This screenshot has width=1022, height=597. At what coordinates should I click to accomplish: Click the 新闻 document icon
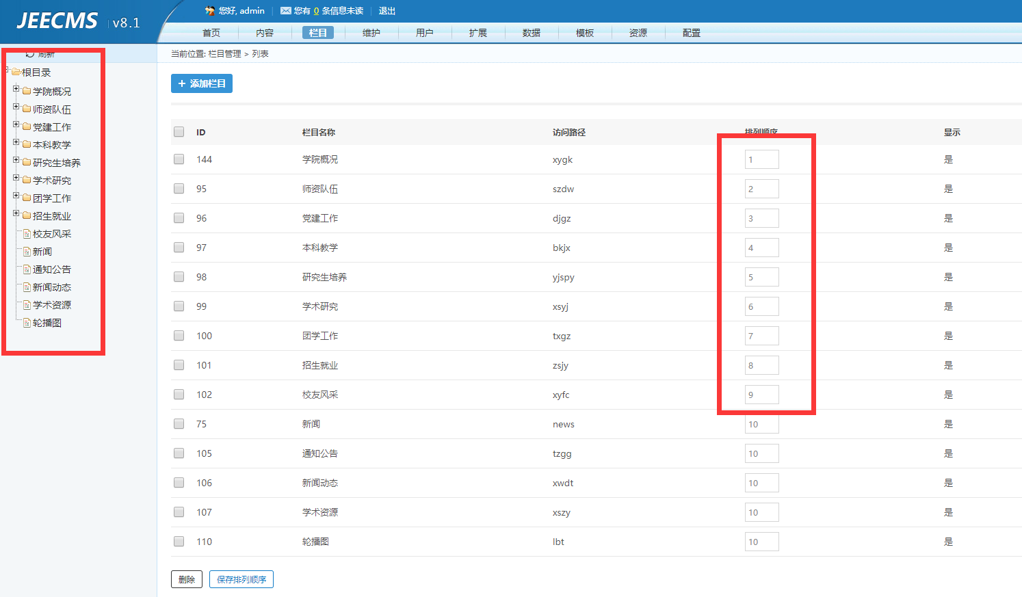(26, 250)
